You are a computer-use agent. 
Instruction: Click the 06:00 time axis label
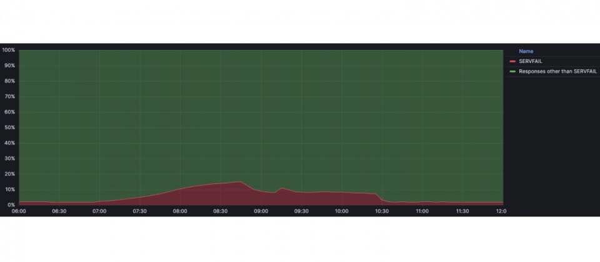[19, 211]
